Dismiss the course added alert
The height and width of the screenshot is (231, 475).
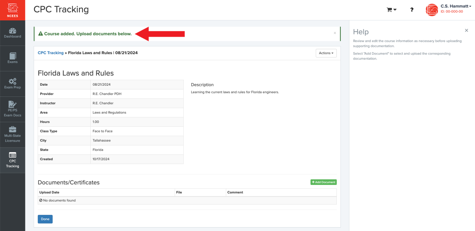click(335, 33)
